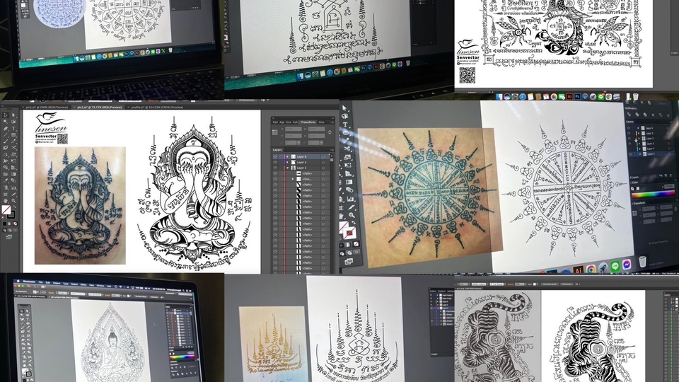Open Chrome from the sun-yantra window dock

pyautogui.click(x=591, y=269)
